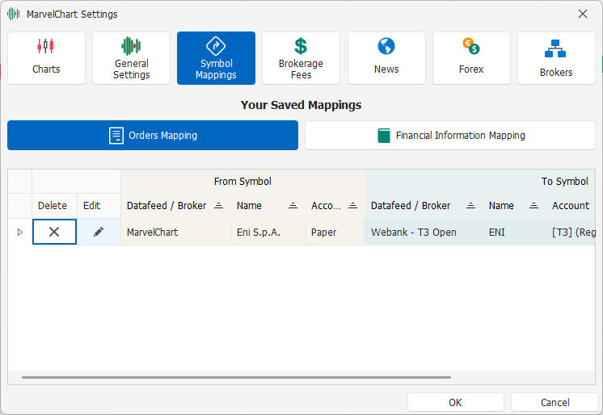
Task: Open the Forex settings section
Action: [x=471, y=58]
